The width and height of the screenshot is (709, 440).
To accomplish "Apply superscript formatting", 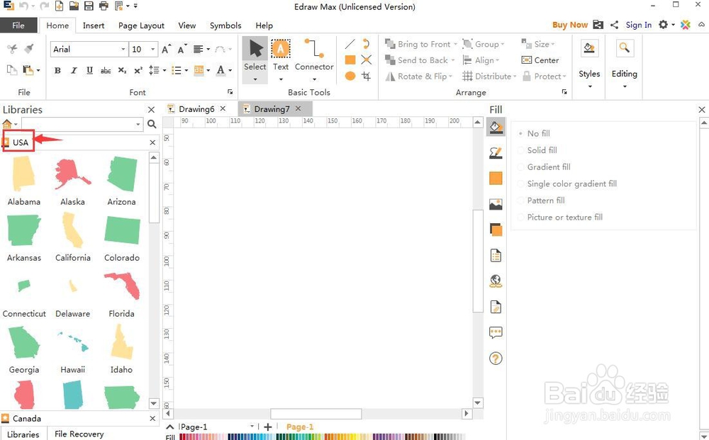I will point(138,70).
